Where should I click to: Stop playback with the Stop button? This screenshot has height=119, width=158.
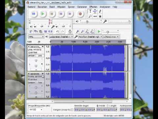tap(52, 14)
